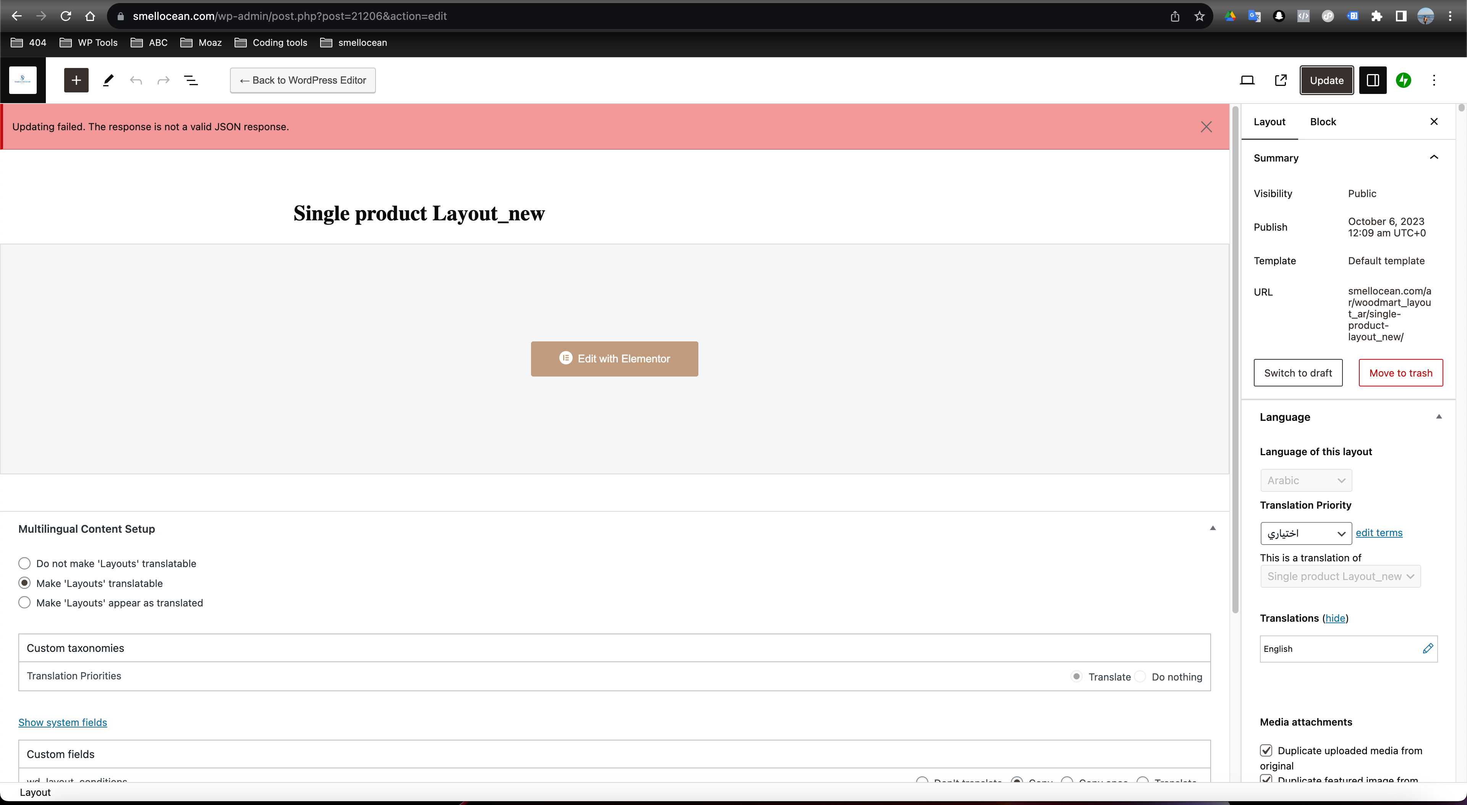Click Switch to draft button
Image resolution: width=1467 pixels, height=805 pixels.
tap(1298, 373)
